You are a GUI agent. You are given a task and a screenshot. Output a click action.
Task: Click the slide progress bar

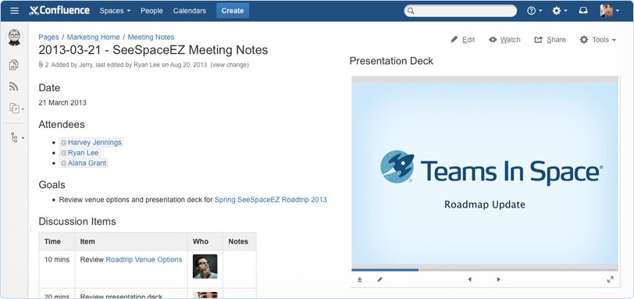coord(485,269)
